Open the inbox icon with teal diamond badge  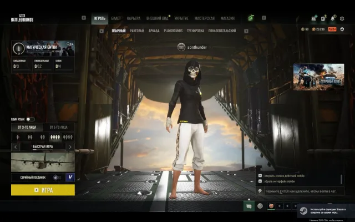pyautogui.click(x=314, y=18)
